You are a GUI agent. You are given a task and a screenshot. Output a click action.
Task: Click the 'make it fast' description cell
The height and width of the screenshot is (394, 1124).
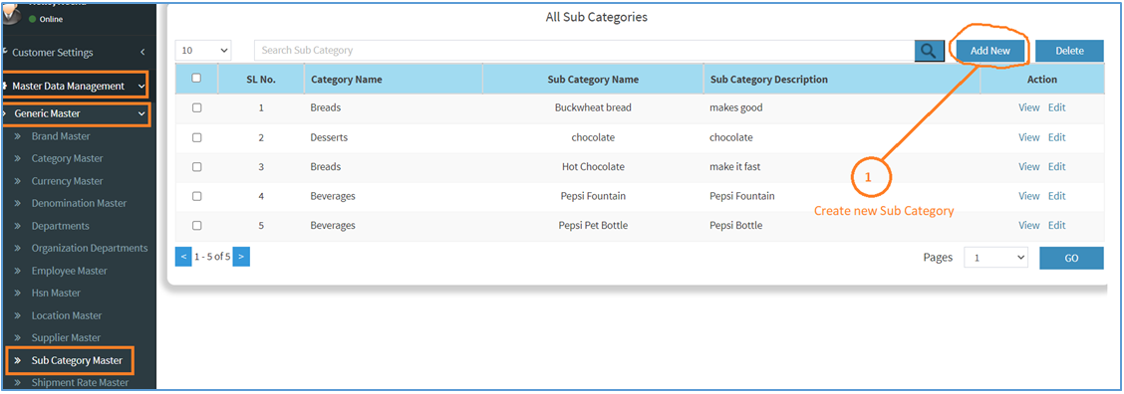point(734,166)
